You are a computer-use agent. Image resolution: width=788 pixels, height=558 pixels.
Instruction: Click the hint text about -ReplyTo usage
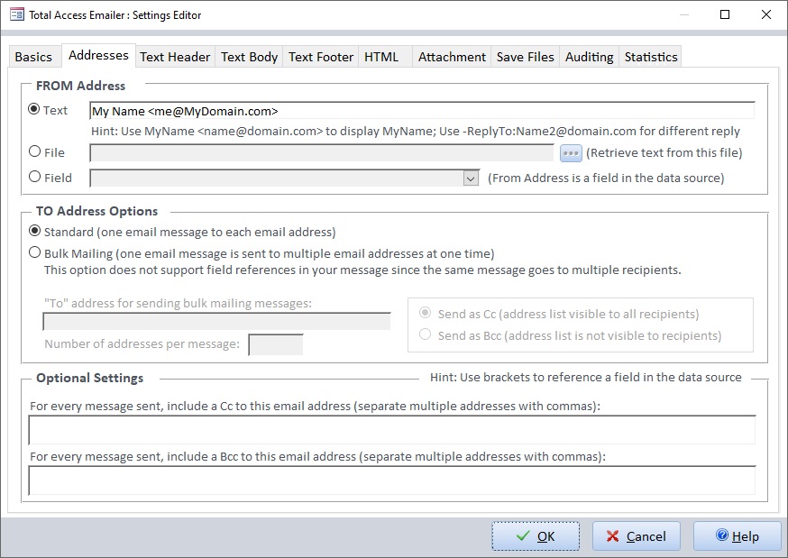(415, 132)
